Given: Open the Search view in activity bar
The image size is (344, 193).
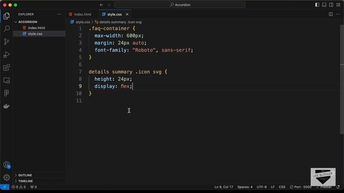Looking at the screenshot, I should point(6,28).
